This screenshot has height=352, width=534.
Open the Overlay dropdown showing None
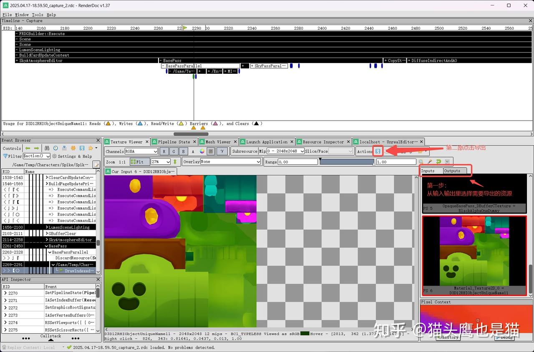click(x=230, y=162)
